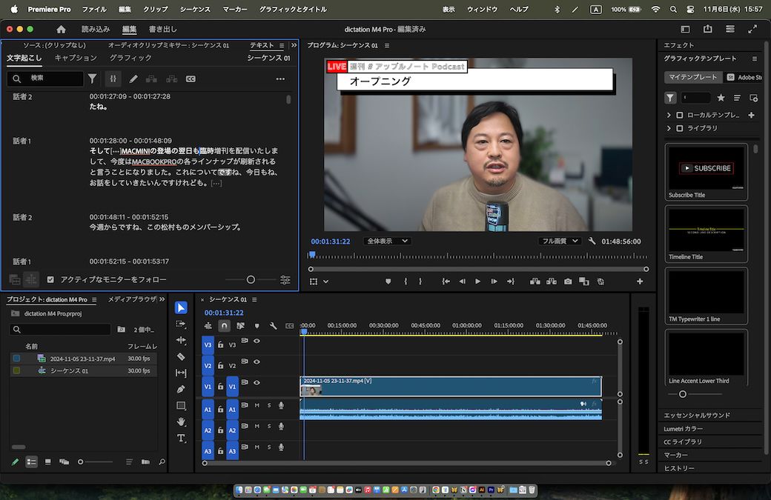This screenshot has width=771, height=500.
Task: Toggle V3 track output eye
Action: (257, 341)
